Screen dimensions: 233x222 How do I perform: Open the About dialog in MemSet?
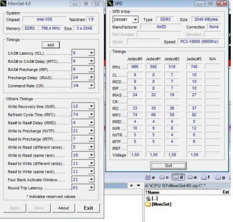(x=63, y=208)
